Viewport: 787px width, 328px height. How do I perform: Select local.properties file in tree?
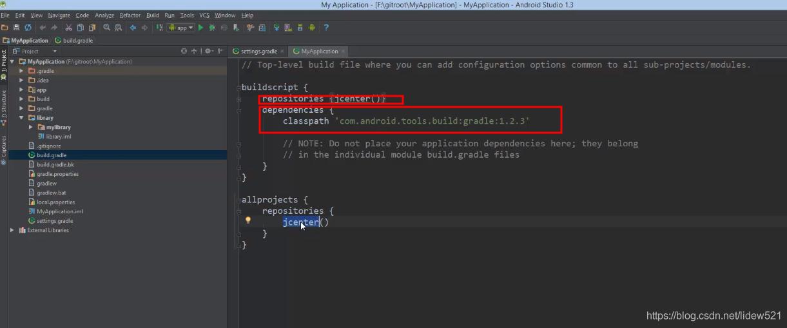52,202
